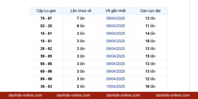Image resolution: width=198 pixels, height=99 pixels.
Task: Click '13 lần' in row 69 - 96
Action: click(x=150, y=71)
